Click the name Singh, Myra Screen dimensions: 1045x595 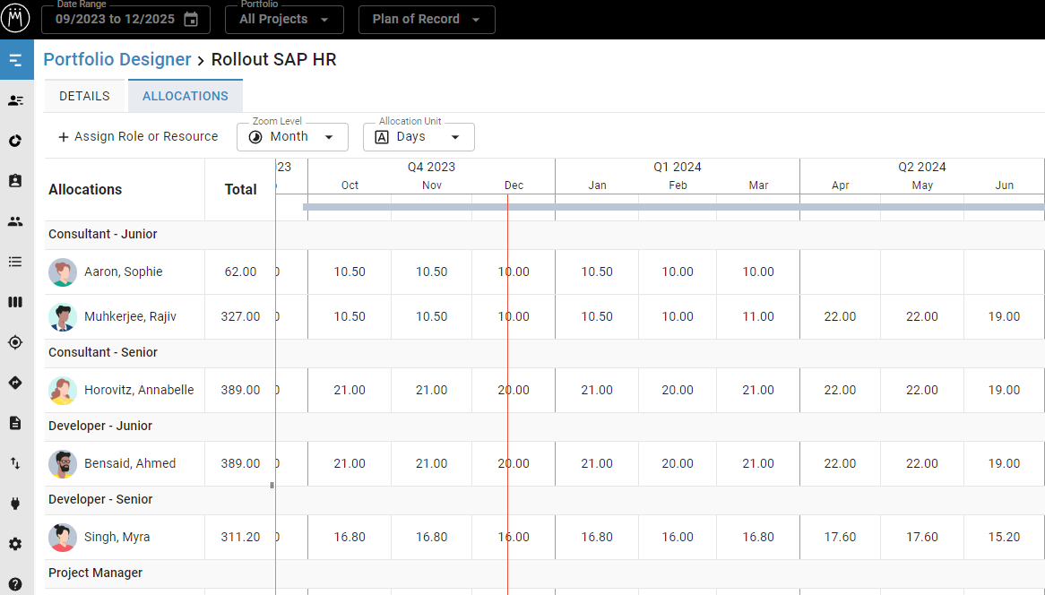117,537
